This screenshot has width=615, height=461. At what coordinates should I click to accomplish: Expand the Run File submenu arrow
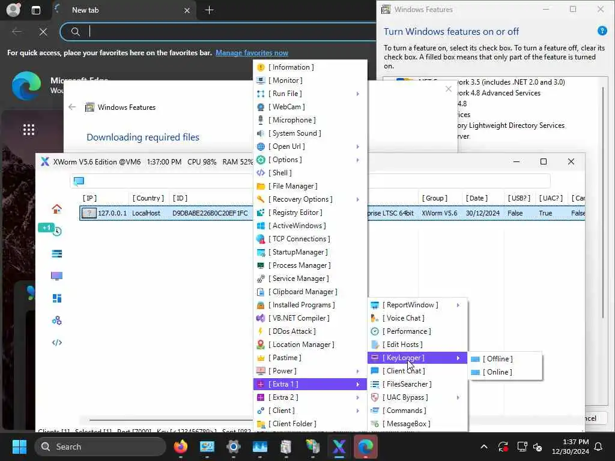tap(358, 94)
